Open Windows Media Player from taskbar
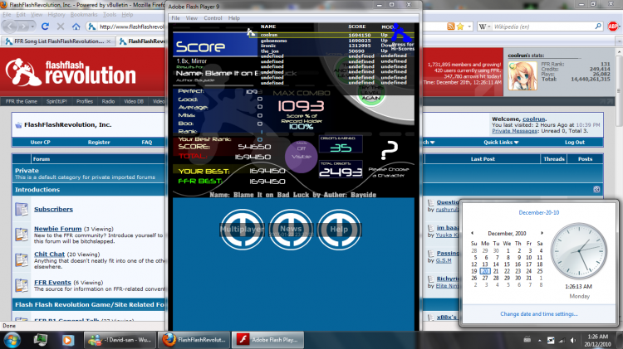The image size is (623, 349). [x=67, y=340]
